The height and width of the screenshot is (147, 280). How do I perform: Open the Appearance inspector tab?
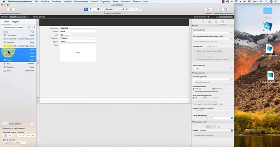pos(216,22)
